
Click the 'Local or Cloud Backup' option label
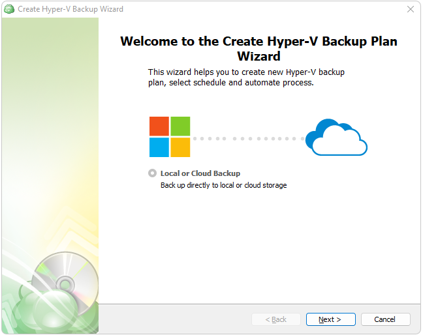(x=200, y=173)
